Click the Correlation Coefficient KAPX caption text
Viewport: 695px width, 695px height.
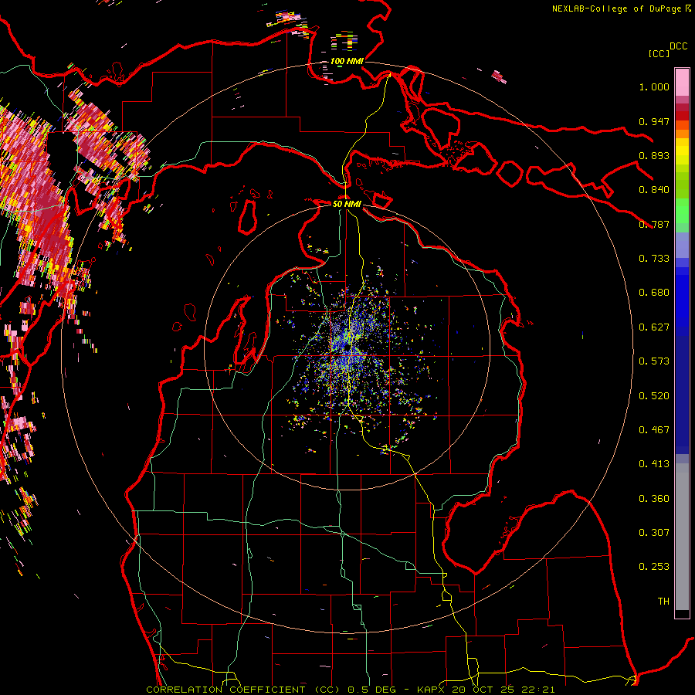pyautogui.click(x=350, y=690)
